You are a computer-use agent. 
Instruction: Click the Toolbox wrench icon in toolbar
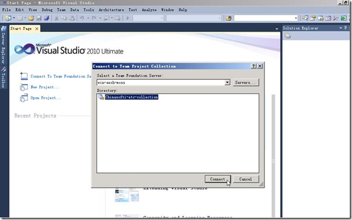[336, 18]
